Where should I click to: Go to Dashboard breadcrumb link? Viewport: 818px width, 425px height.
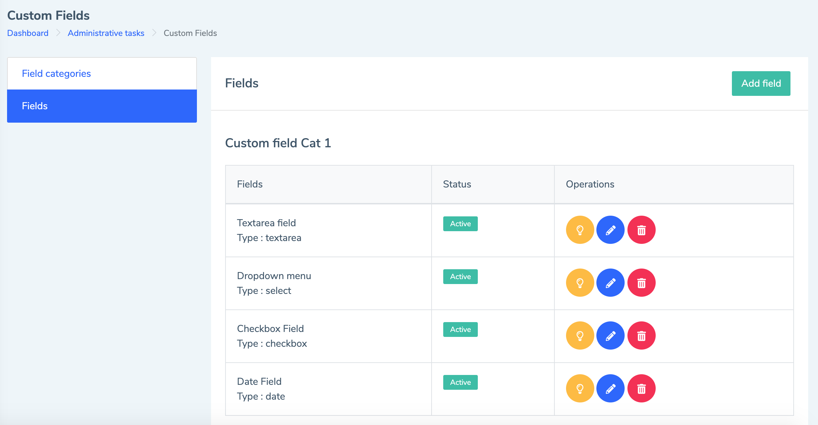(x=28, y=33)
